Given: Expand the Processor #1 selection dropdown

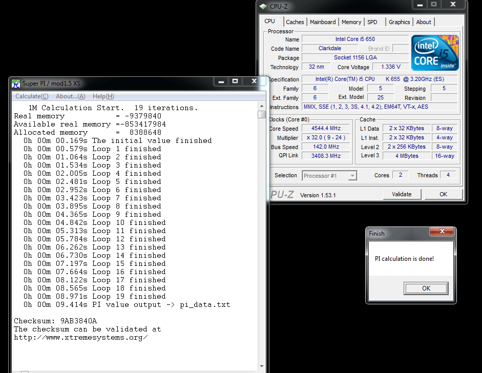Looking at the screenshot, I should pyautogui.click(x=352, y=176).
